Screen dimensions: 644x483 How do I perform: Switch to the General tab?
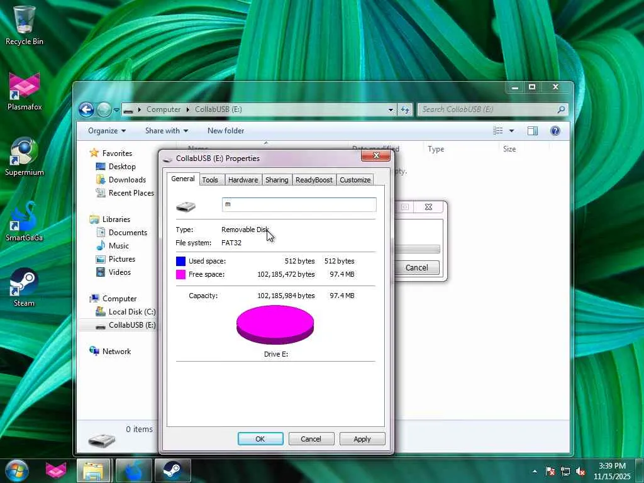183,179
